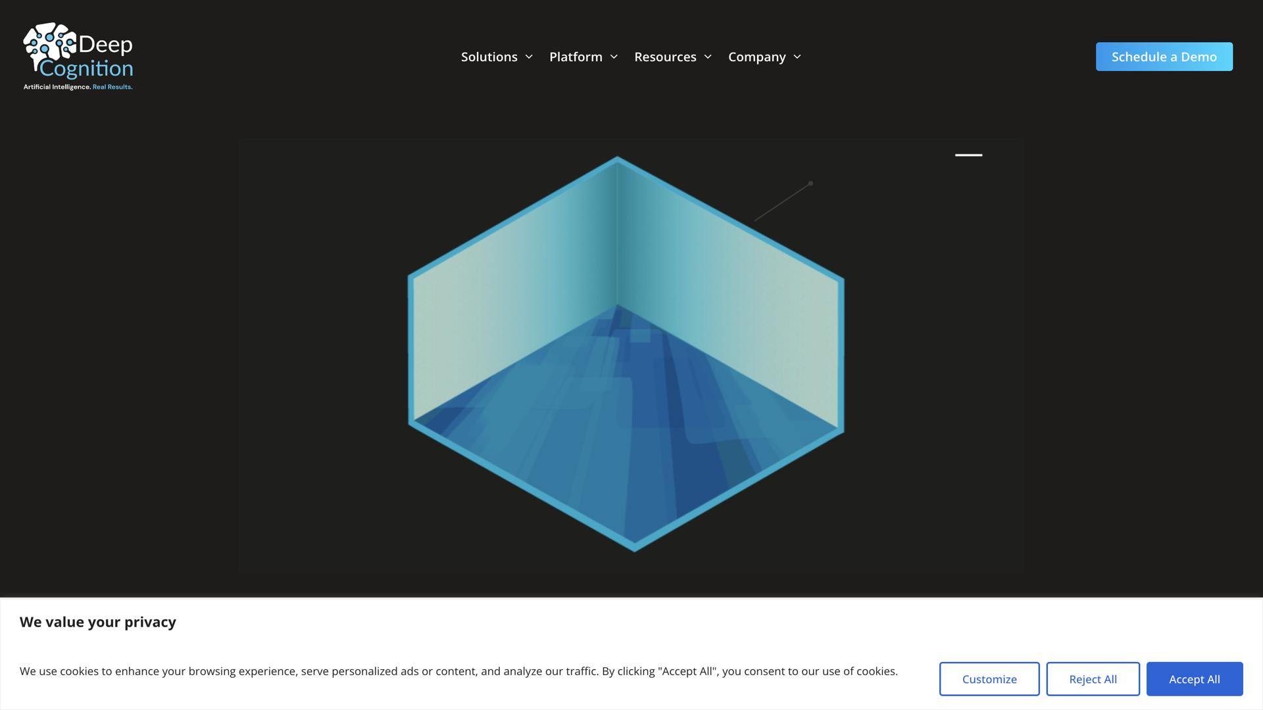This screenshot has height=710, width=1263.
Task: Accept All cookies in the privacy banner
Action: tap(1194, 678)
